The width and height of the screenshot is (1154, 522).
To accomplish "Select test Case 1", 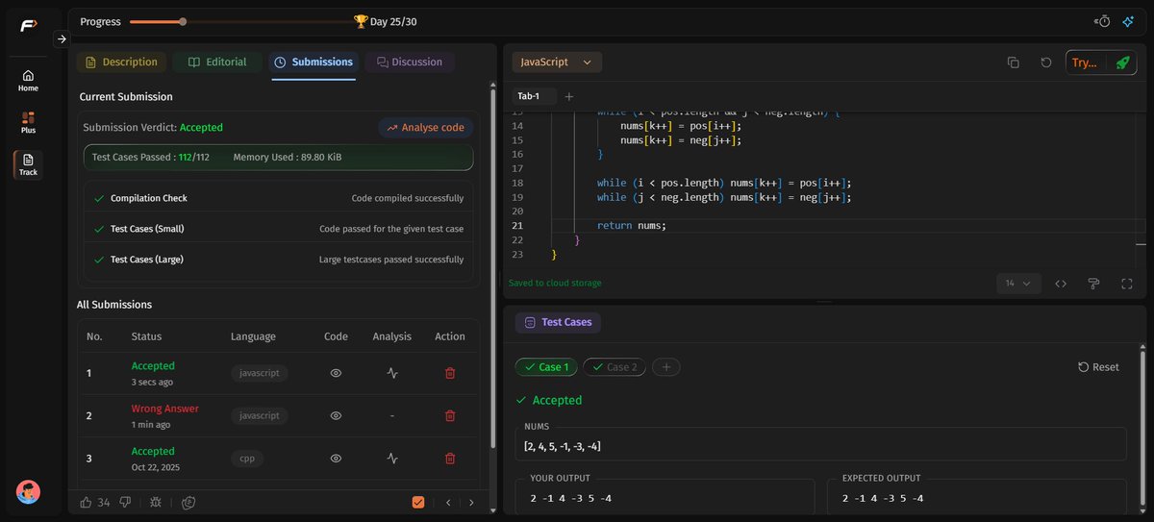I will click(545, 367).
